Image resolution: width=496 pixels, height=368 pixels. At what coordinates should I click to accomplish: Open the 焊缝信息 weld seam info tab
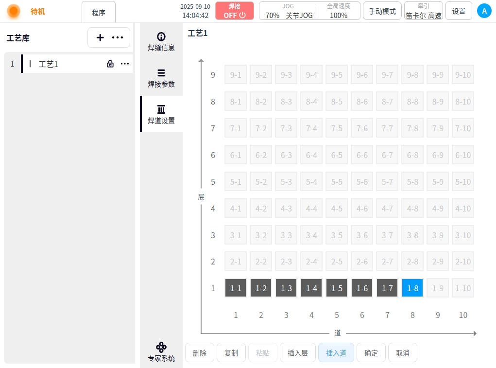click(161, 42)
